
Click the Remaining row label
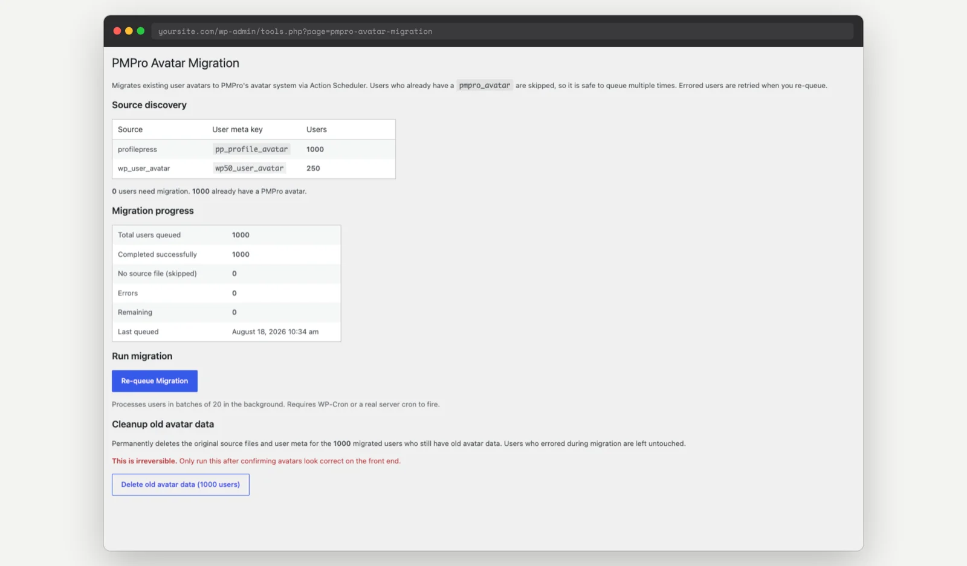[x=135, y=312]
